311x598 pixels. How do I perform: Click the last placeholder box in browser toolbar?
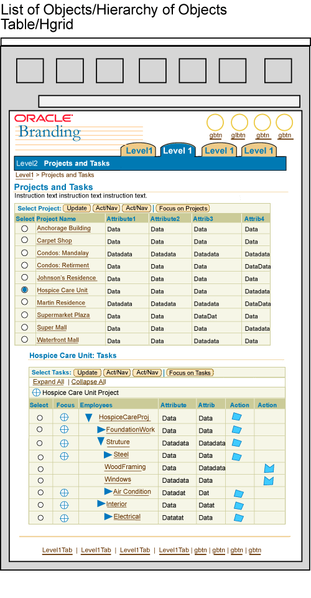[x=278, y=70]
